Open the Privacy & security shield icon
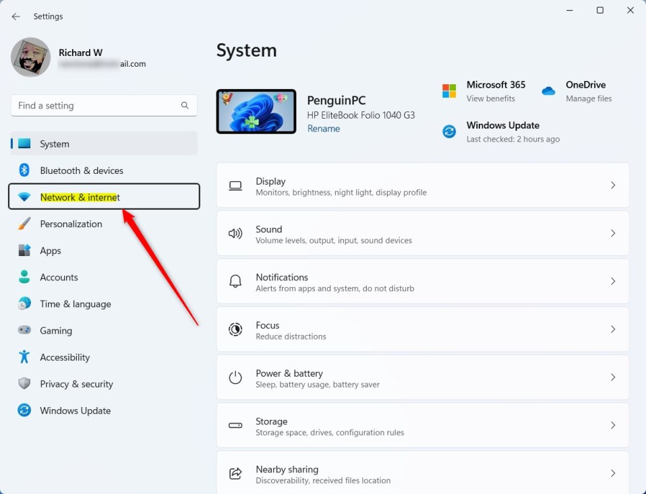Viewport: 646px width, 494px height. point(24,384)
